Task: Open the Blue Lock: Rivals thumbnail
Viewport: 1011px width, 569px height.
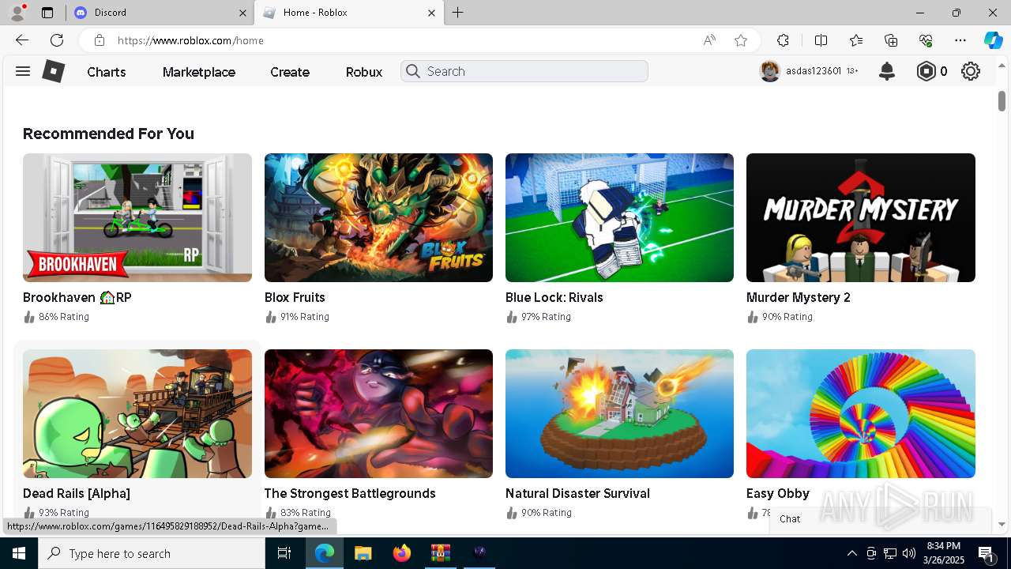Action: (619, 217)
